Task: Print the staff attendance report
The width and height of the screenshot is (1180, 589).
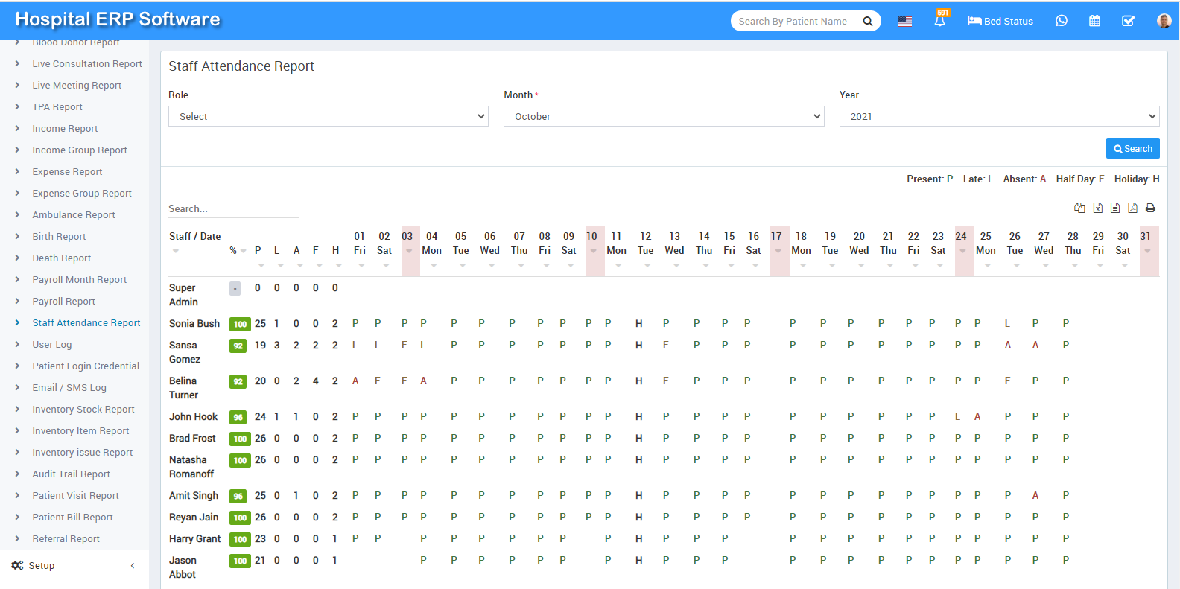Action: [x=1150, y=208]
